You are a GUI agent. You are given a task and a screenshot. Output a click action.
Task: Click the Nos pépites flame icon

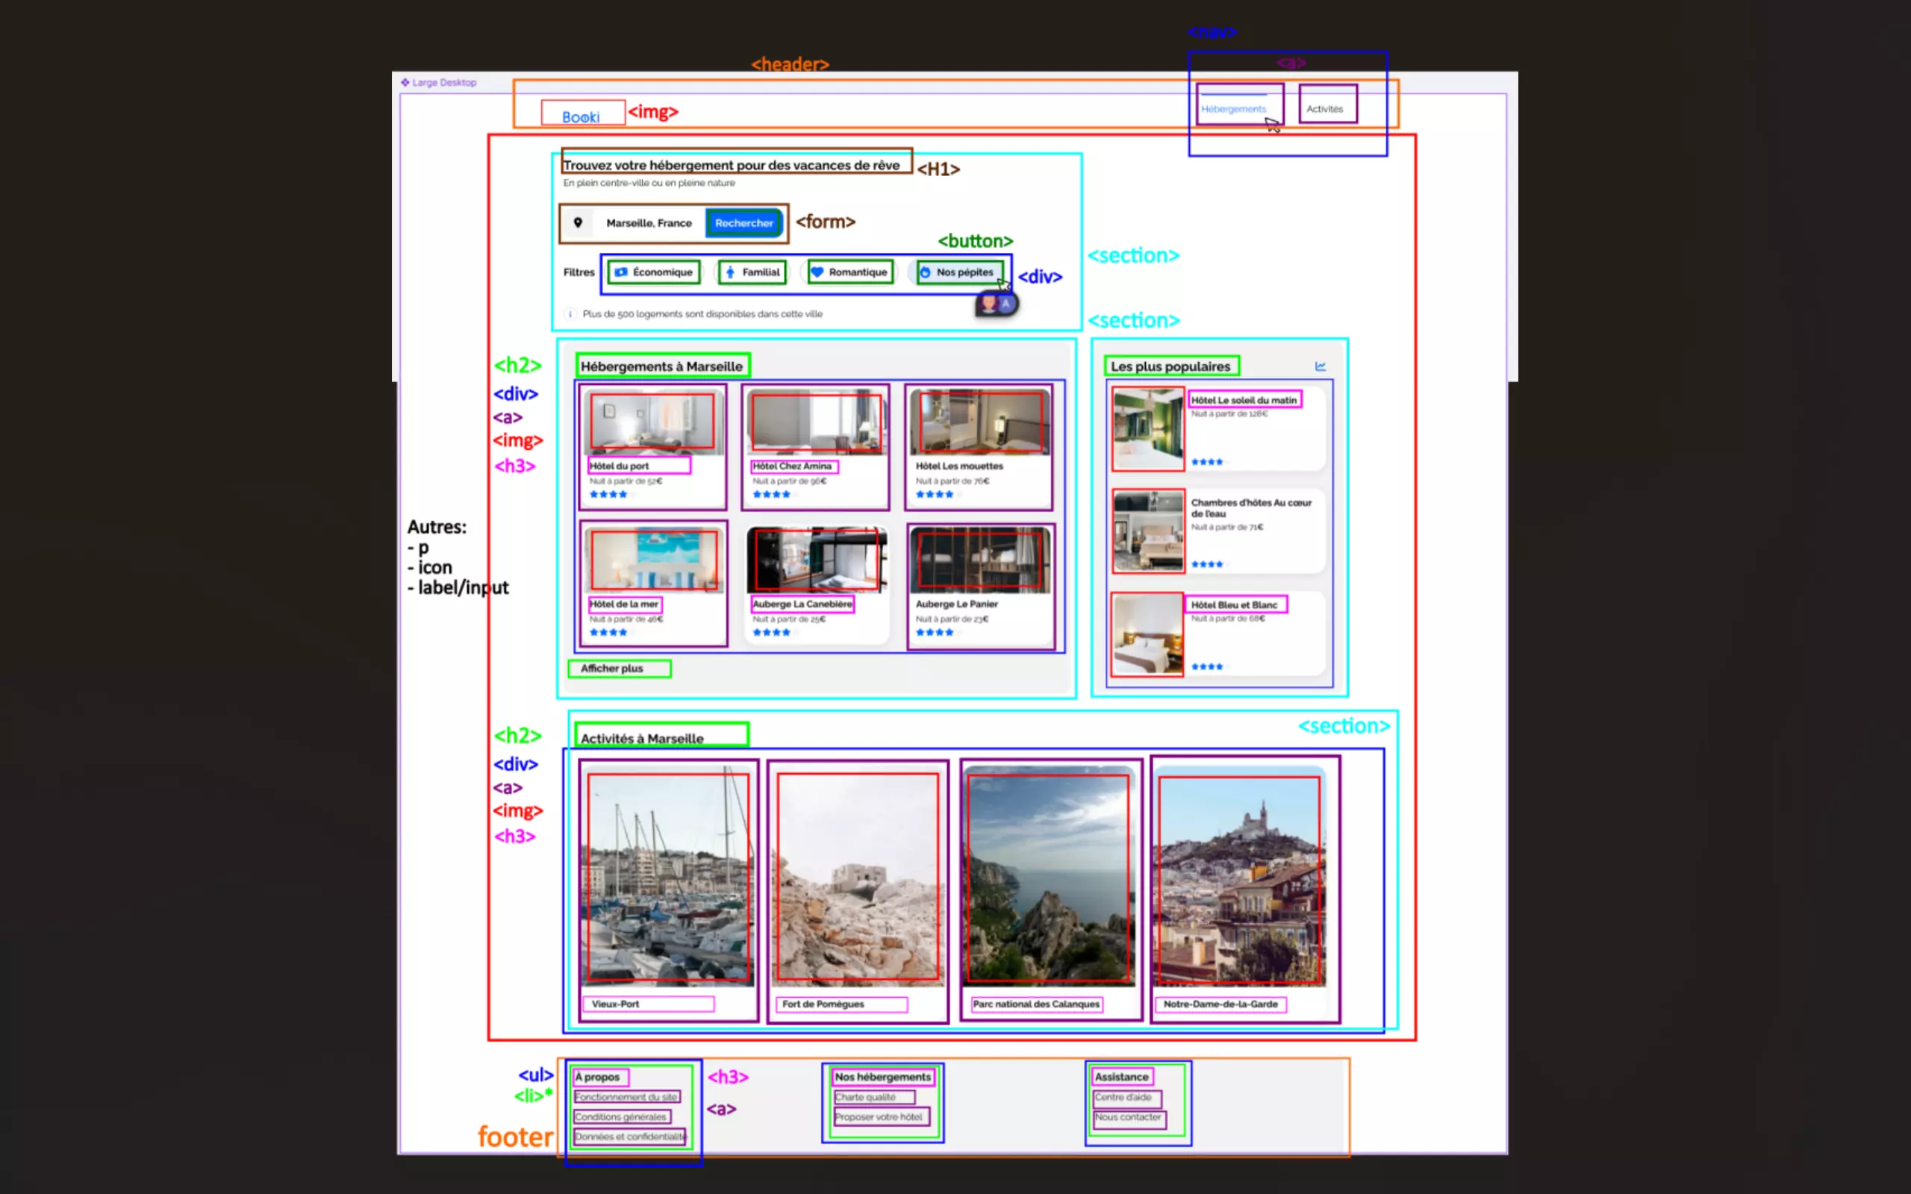click(926, 272)
